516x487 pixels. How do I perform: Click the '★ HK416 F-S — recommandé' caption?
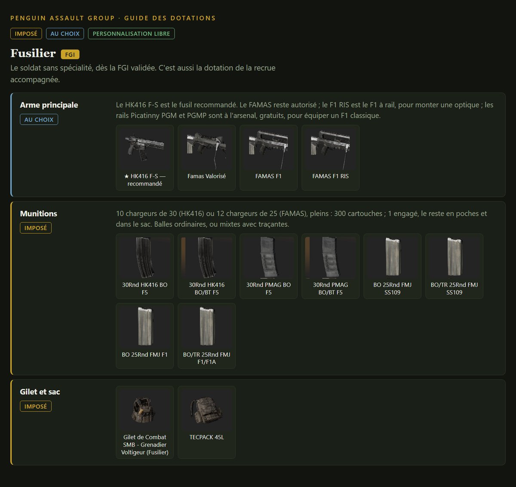tap(145, 180)
